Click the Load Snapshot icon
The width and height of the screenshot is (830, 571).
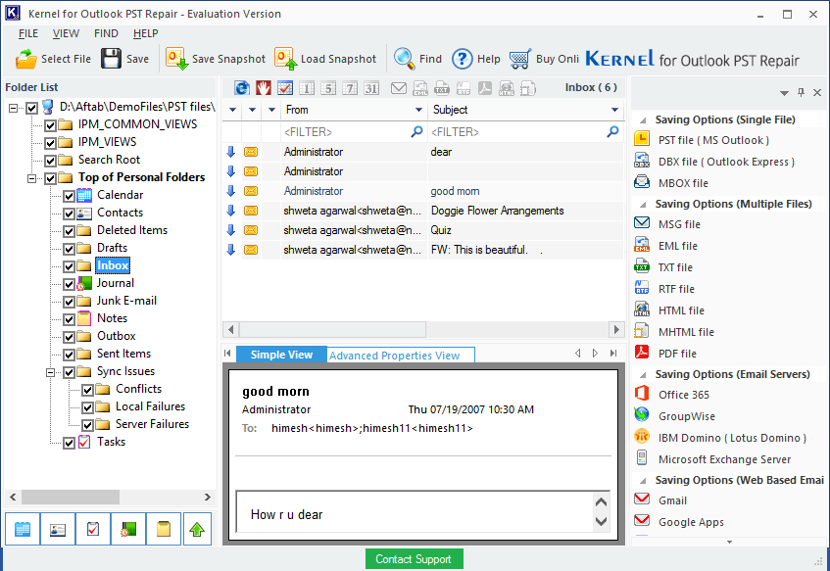[286, 59]
